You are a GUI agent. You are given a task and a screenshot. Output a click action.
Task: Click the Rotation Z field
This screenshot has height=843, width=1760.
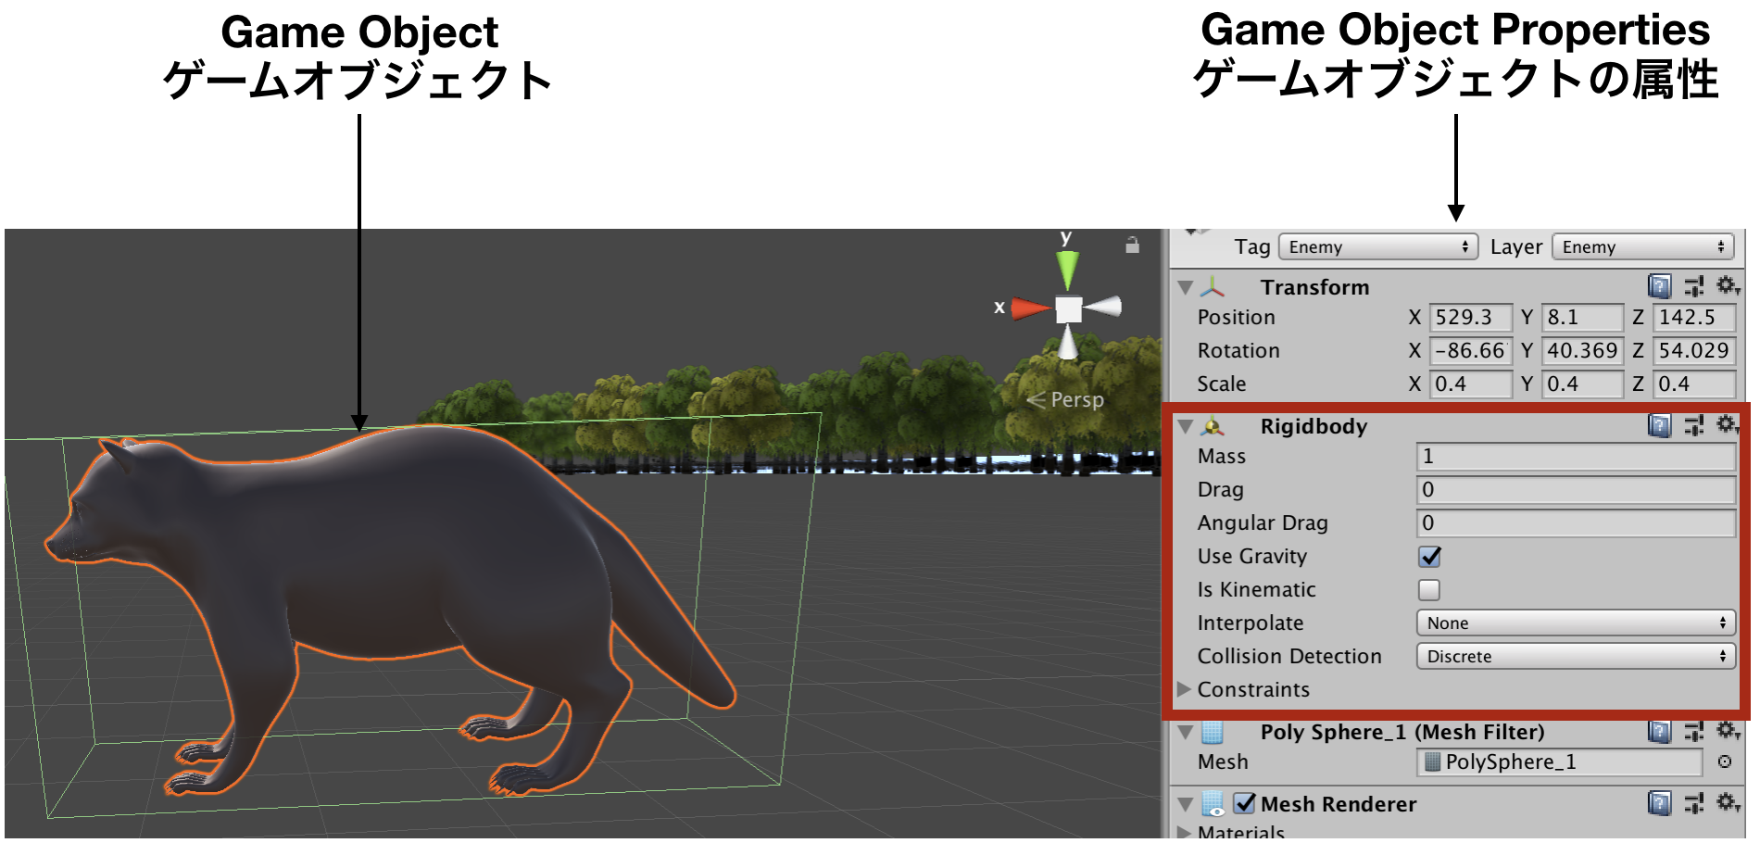1694,350
